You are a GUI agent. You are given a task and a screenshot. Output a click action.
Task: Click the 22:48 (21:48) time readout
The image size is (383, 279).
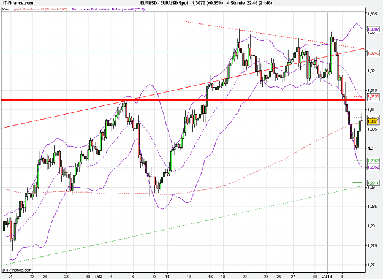point(259,3)
